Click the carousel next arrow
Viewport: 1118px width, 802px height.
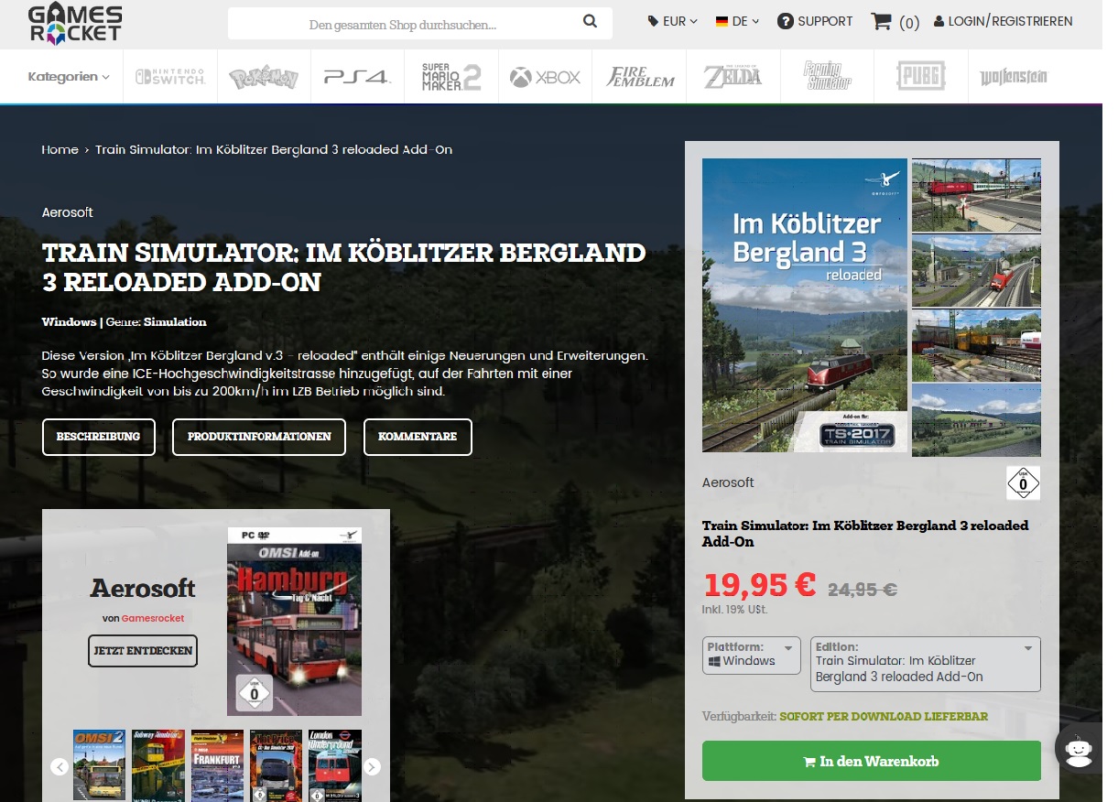click(x=372, y=766)
